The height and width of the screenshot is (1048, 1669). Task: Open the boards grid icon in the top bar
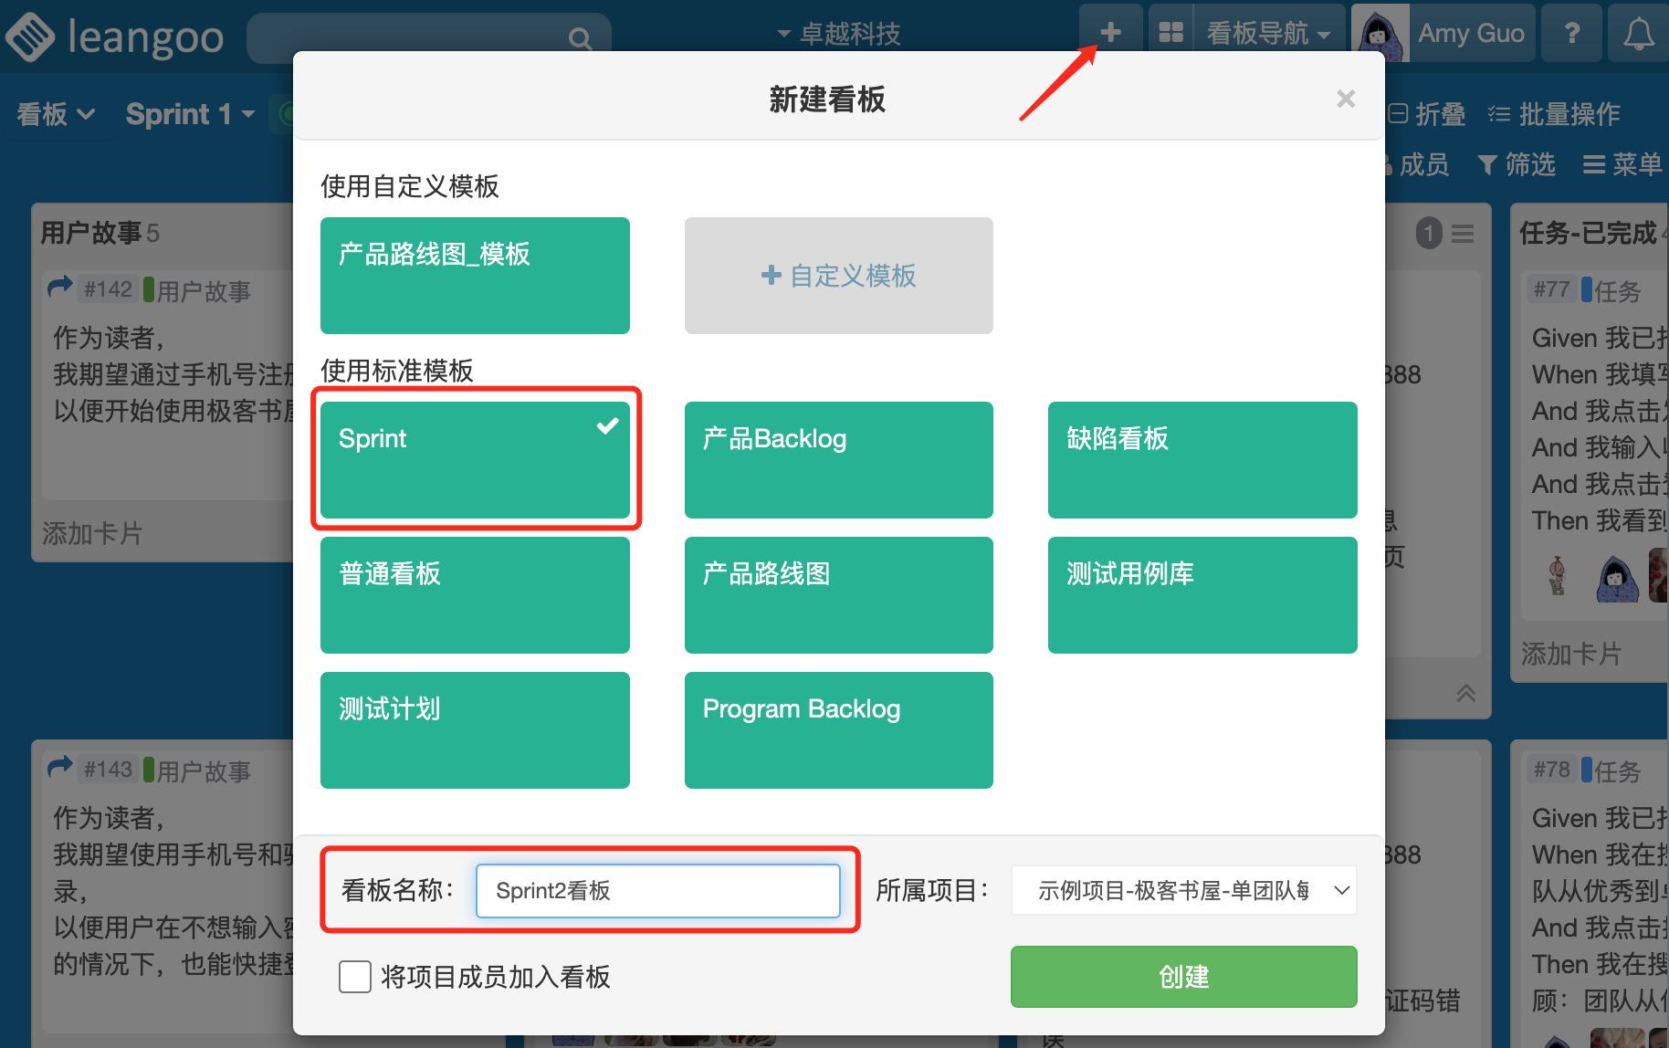click(x=1171, y=32)
